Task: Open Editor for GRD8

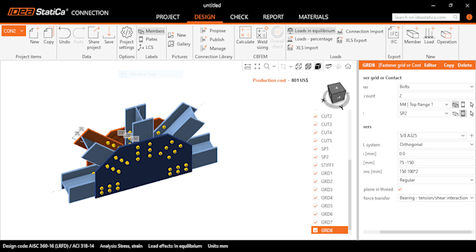Action: tap(430, 65)
